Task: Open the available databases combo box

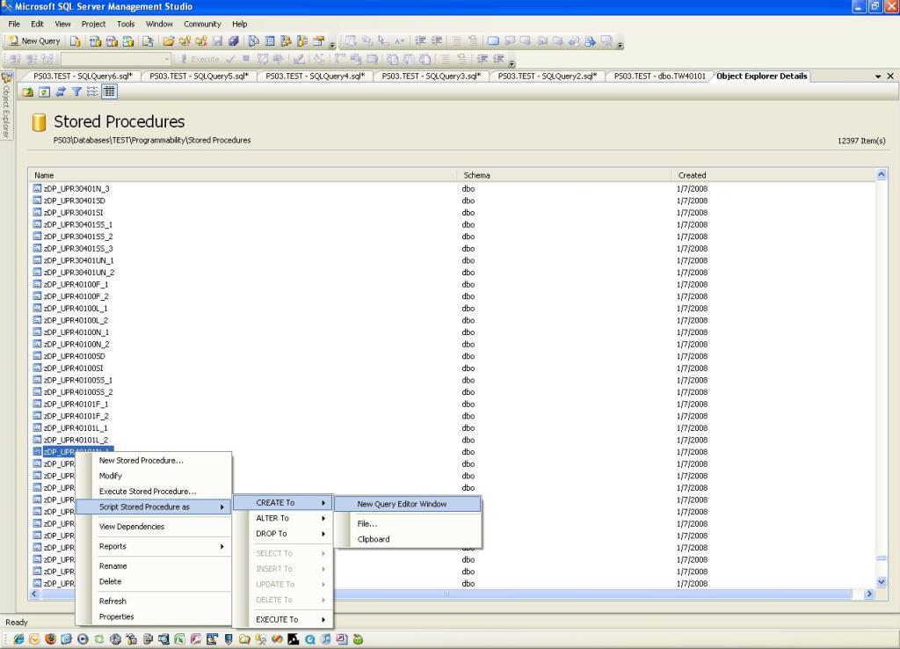Action: 117,59
